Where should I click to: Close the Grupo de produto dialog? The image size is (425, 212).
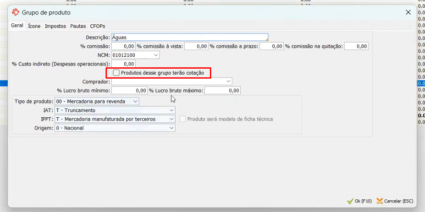408,13
